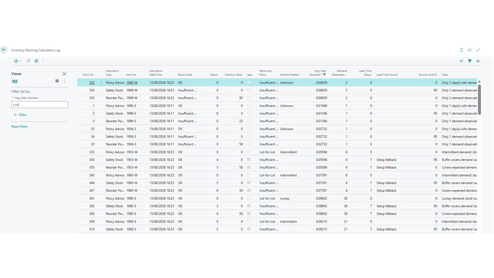Remove the Avg. Daily Demand filter
The image size is (494, 278).
(13, 98)
